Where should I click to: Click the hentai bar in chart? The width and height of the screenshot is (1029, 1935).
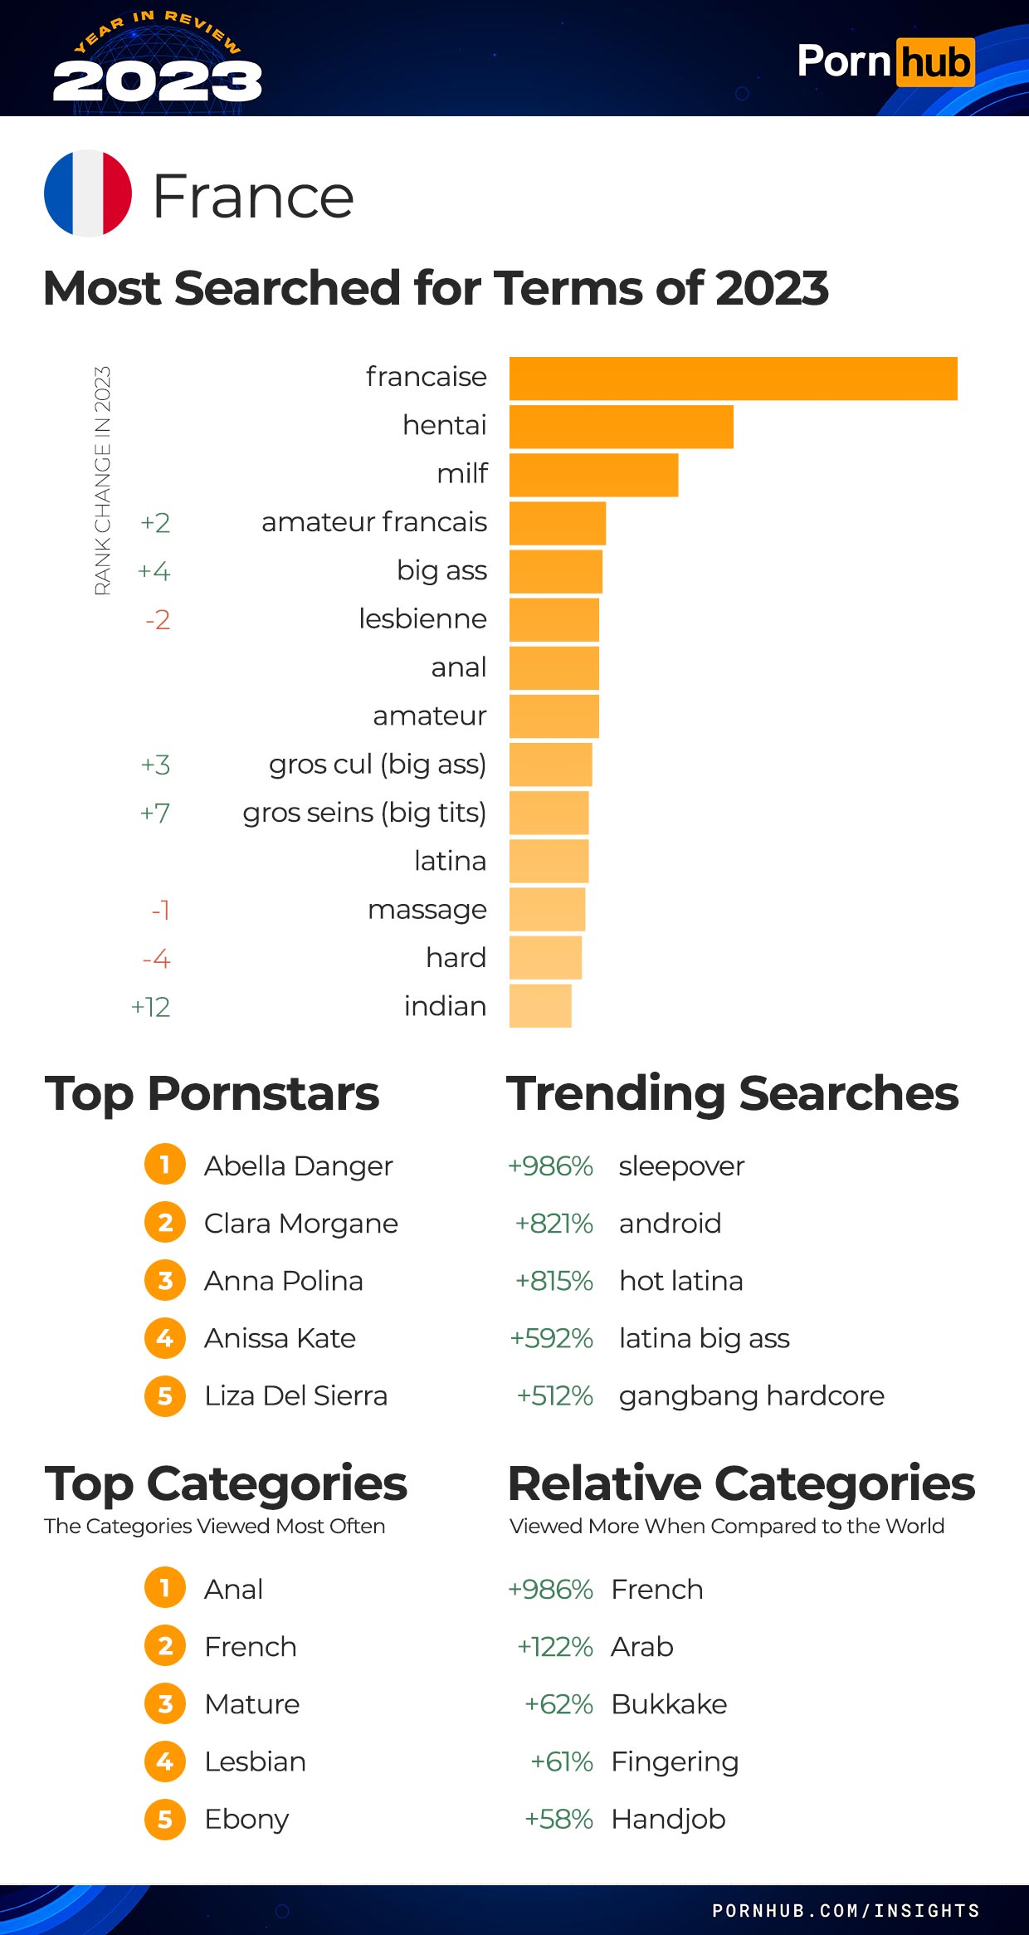622,427
